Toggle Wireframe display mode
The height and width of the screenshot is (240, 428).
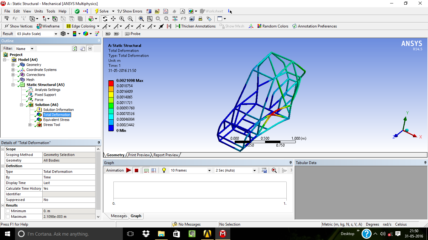pos(48,26)
